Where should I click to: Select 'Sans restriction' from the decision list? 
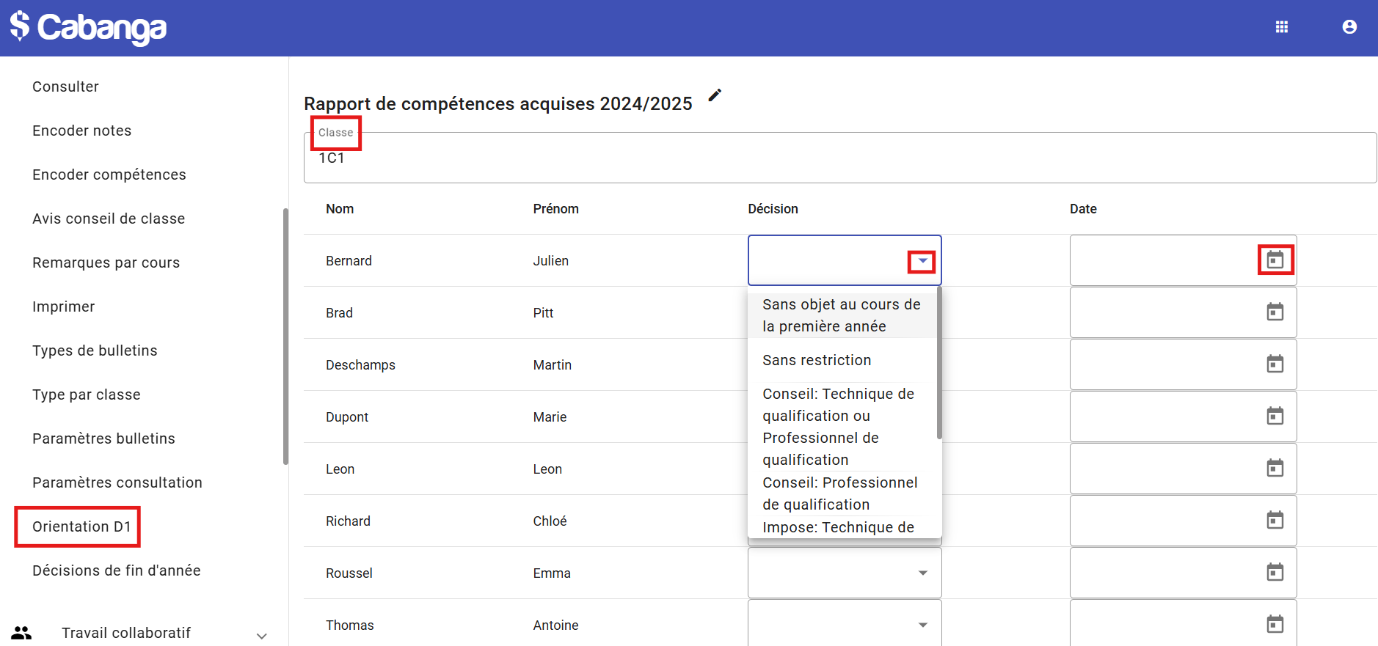pos(817,360)
